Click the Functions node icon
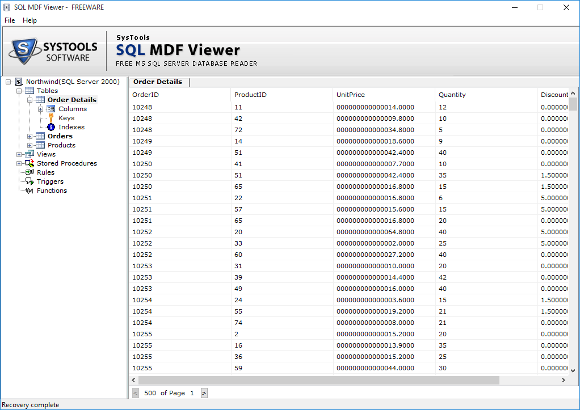Image resolution: width=580 pixels, height=410 pixels. [29, 191]
